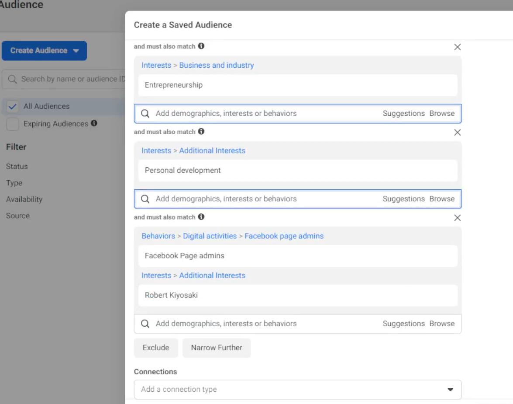Click search icon below Personal development
The width and height of the screenshot is (513, 404).
[x=145, y=199]
